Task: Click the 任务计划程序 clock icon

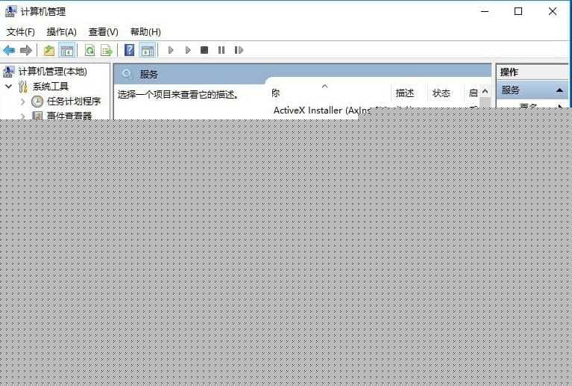Action: coord(37,102)
